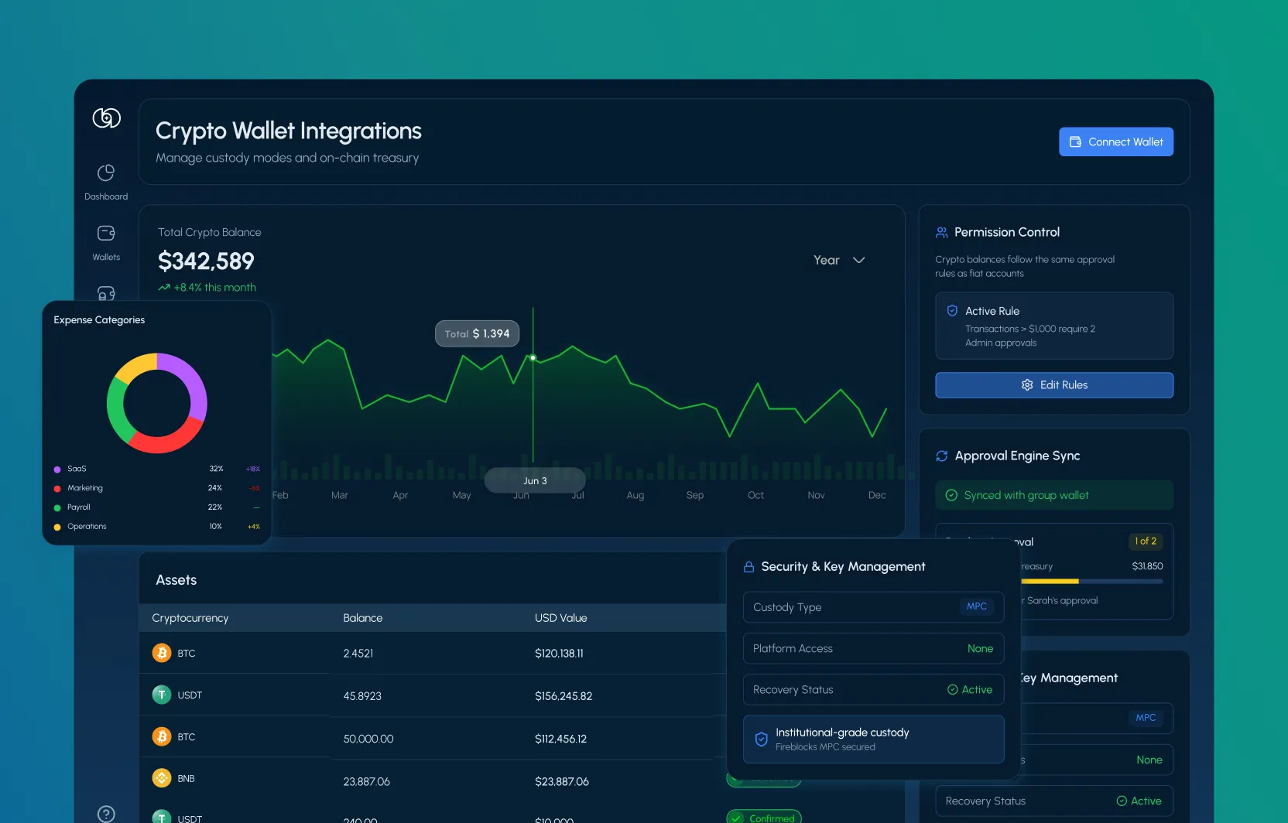This screenshot has height=823, width=1288.
Task: Click the green trend arrow icon by +8.4%
Action: pyautogui.click(x=164, y=288)
